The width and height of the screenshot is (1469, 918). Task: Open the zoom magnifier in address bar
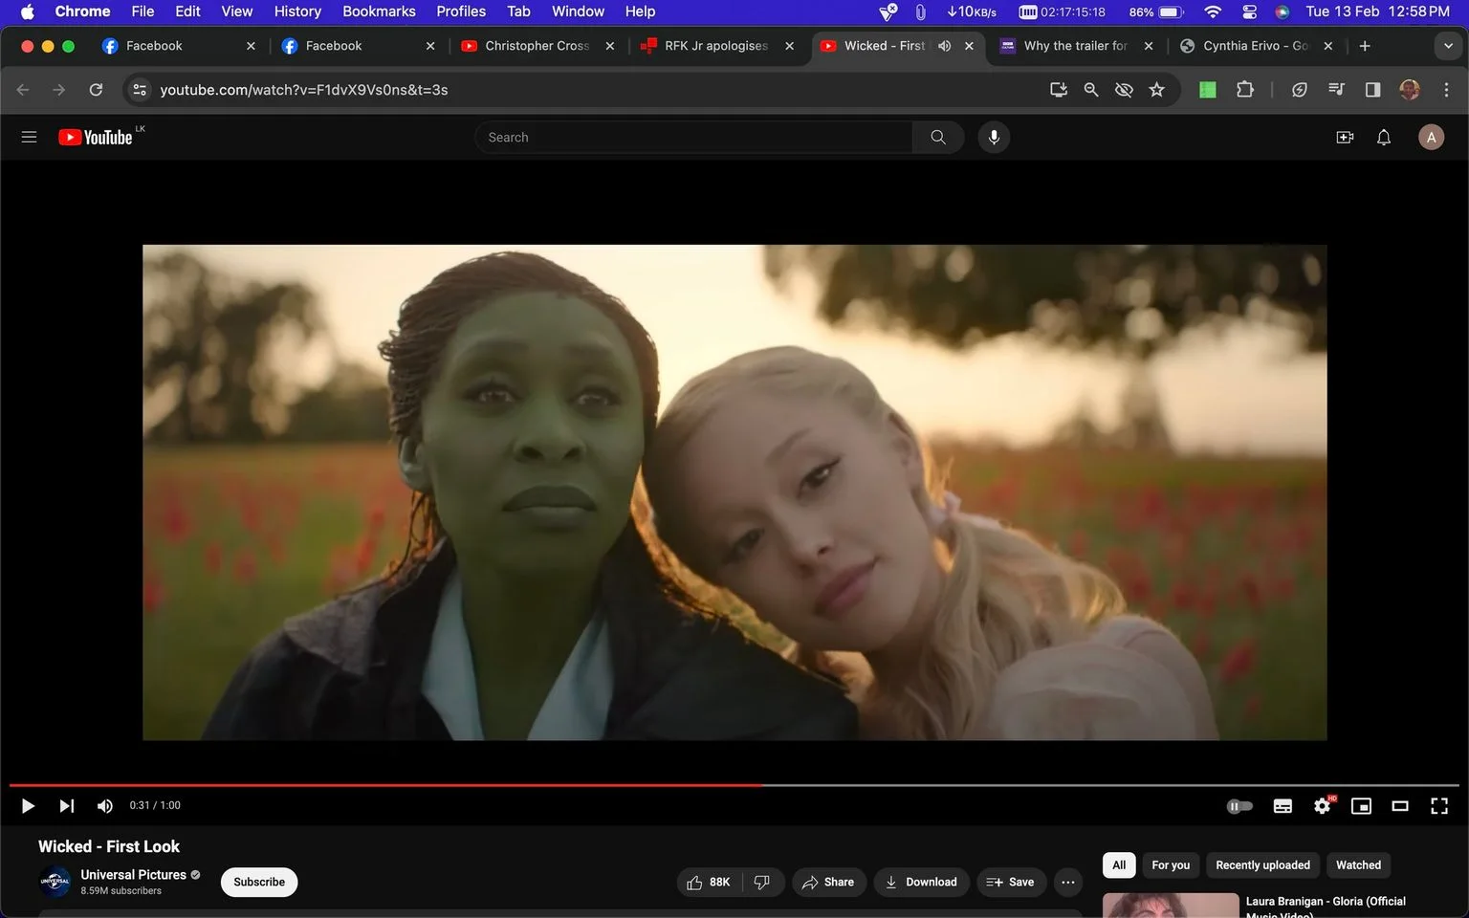coord(1091,89)
